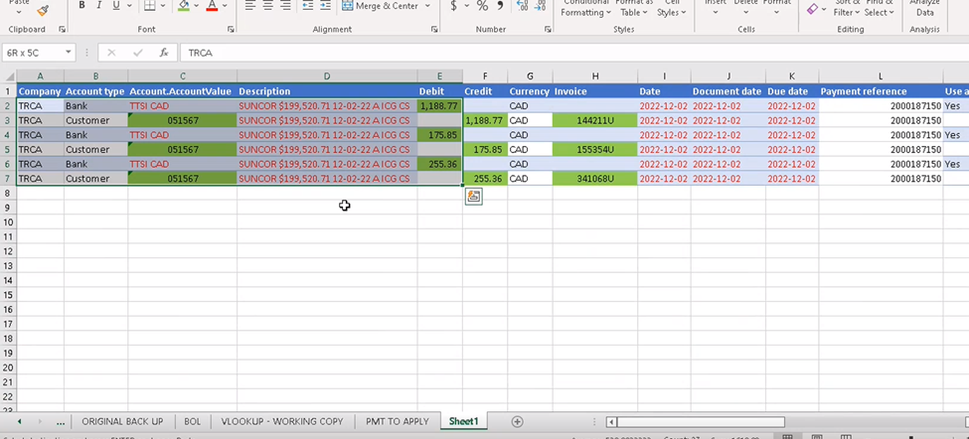Viewport: 969px width, 439px height.
Task: Apply Percent Style format
Action: (483, 6)
